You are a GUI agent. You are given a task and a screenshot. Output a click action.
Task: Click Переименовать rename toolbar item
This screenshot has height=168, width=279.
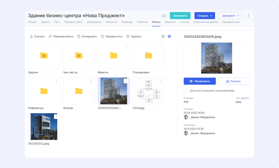pyautogui.click(x=61, y=36)
